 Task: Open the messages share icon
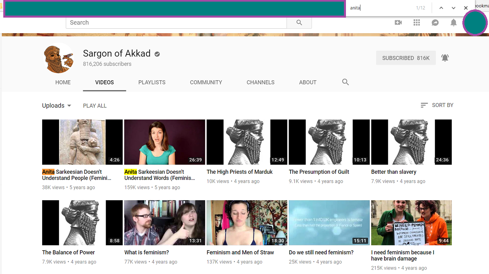click(x=435, y=23)
